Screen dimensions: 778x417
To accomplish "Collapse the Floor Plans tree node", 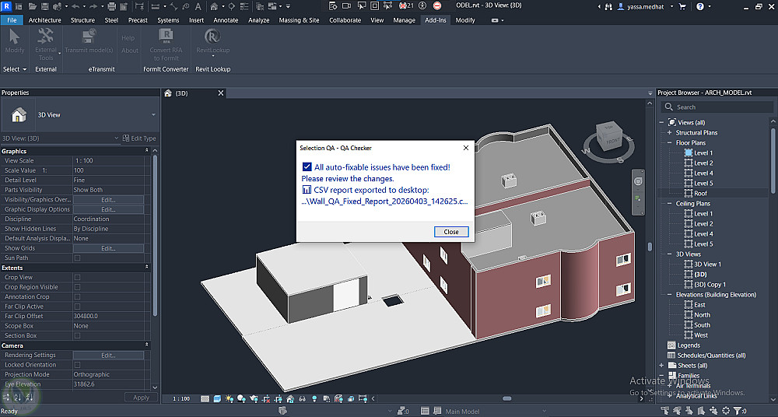I will (x=669, y=143).
